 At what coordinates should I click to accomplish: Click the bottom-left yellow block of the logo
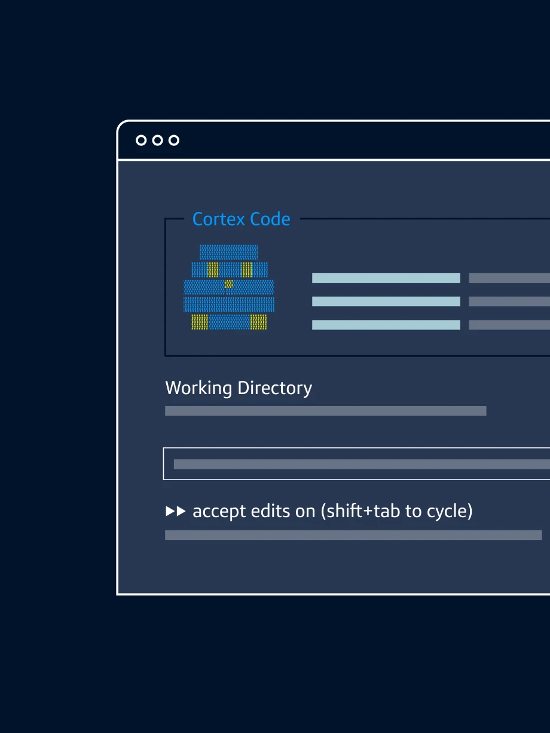tap(200, 322)
